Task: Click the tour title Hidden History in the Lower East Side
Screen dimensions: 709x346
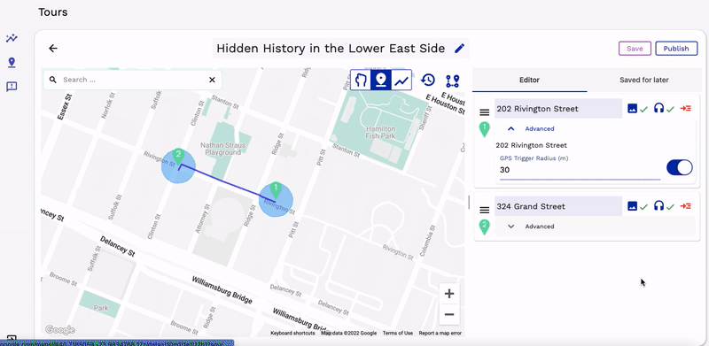Action: pyautogui.click(x=331, y=49)
